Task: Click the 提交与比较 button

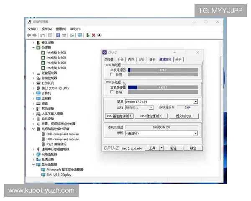Action: tap(184, 116)
